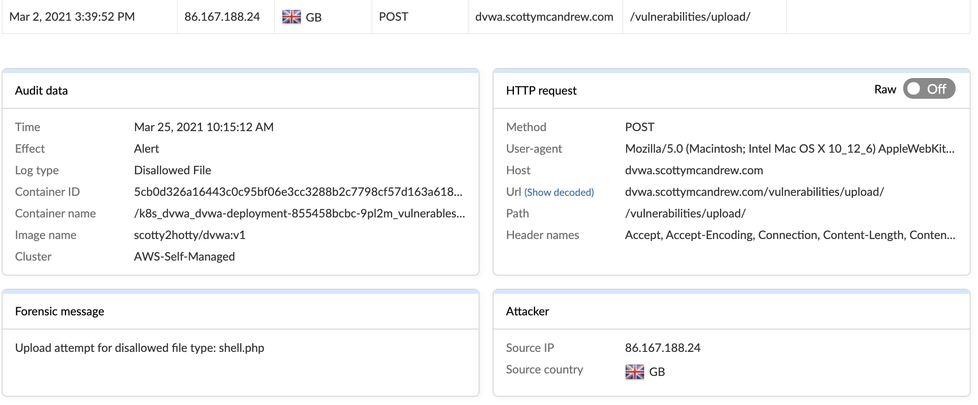Click image name scotty2hotty/dvwa:v1
The height and width of the screenshot is (405, 978).
[x=189, y=235]
